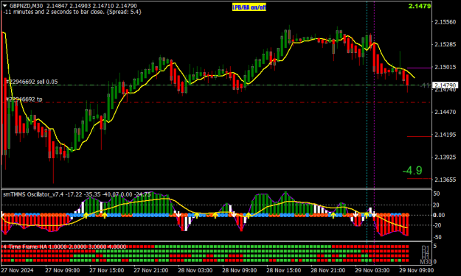Click the 28 Nov 21:00 time label
The width and height of the screenshot is (461, 276).
[x=327, y=270]
